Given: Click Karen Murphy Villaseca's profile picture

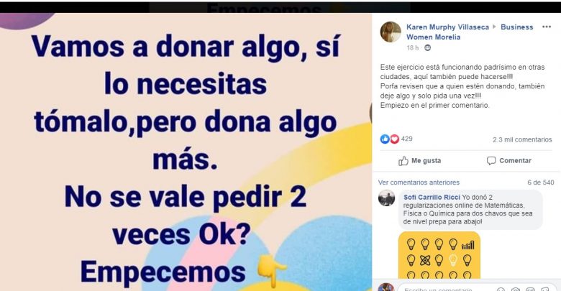Looking at the screenshot, I should (x=391, y=32).
